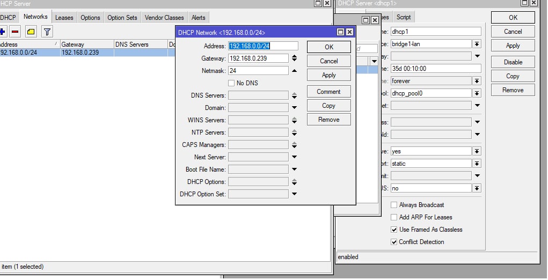
Task: Close the DHCP Network dialog
Action: pos(349,32)
